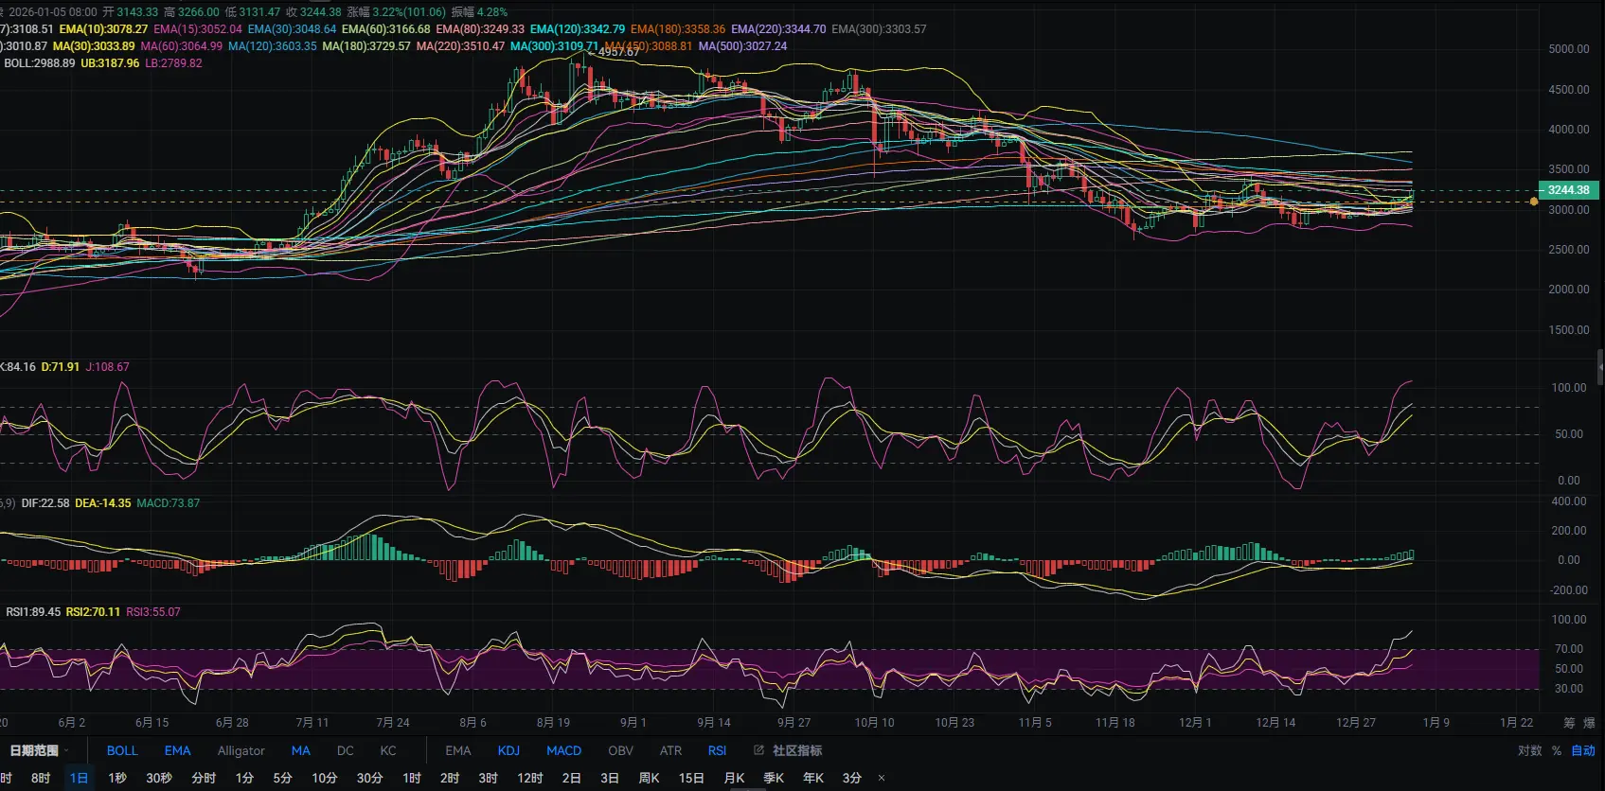Click the BOLL:2988.89 legend value
Screen dimensions: 1605x791
40,63
